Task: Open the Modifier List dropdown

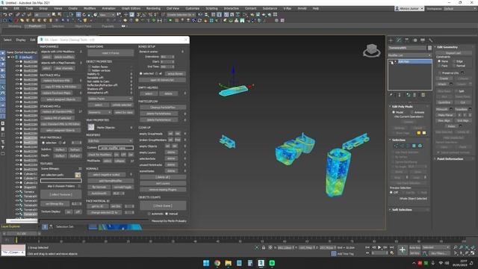Action: [409, 55]
